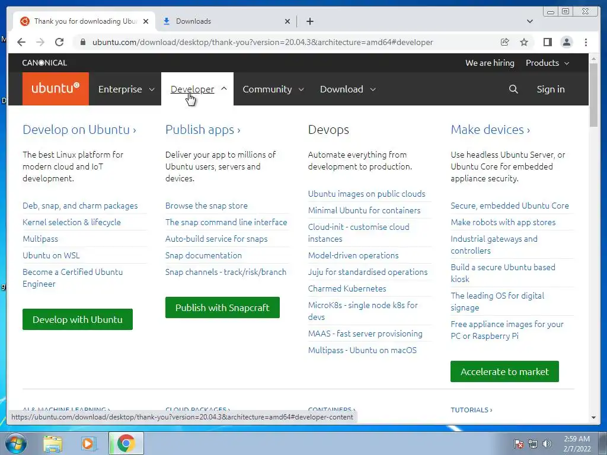This screenshot has width=607, height=455.
Task: Click the network tray icon
Action: click(533, 443)
